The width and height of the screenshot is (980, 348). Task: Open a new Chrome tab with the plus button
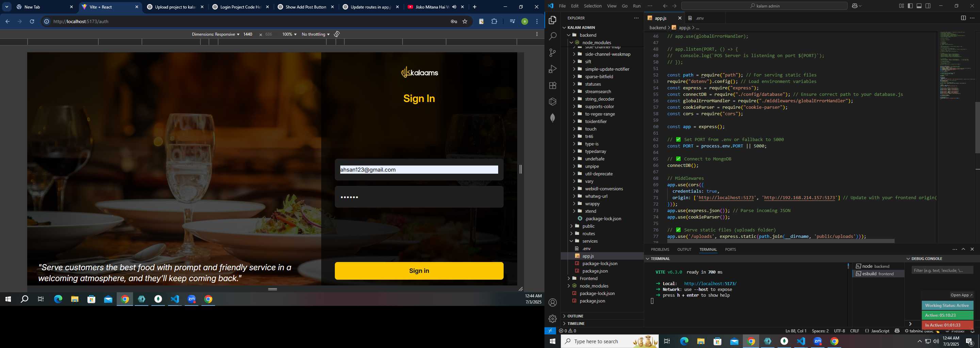tap(474, 7)
